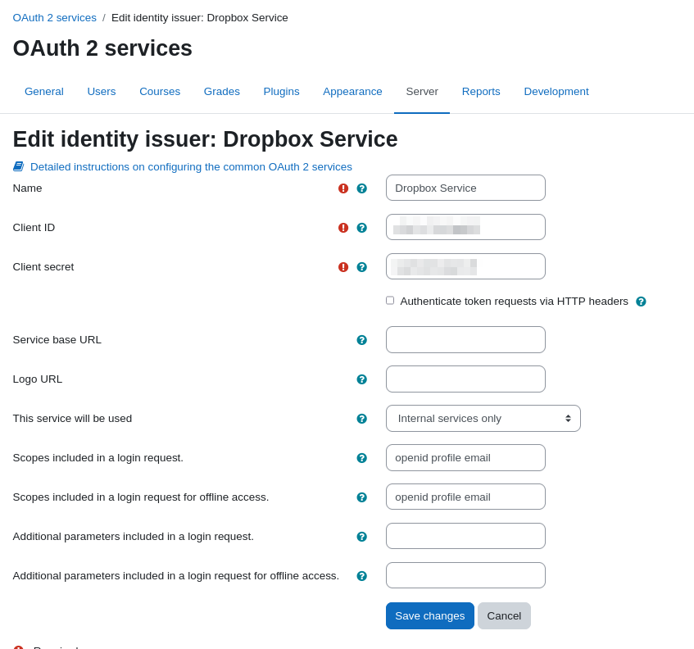The height and width of the screenshot is (649, 694).
Task: Open OAuth 2 services breadcrumb link
Action: 54,18
